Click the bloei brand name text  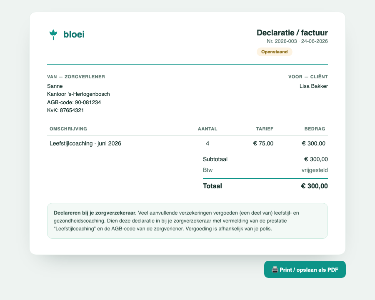(74, 35)
